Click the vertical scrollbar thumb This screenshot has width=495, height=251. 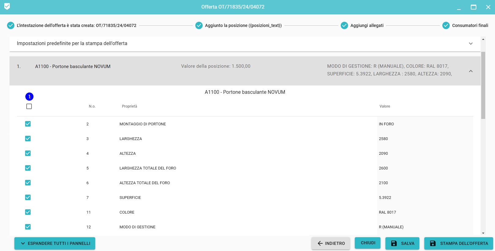[x=483, y=85]
